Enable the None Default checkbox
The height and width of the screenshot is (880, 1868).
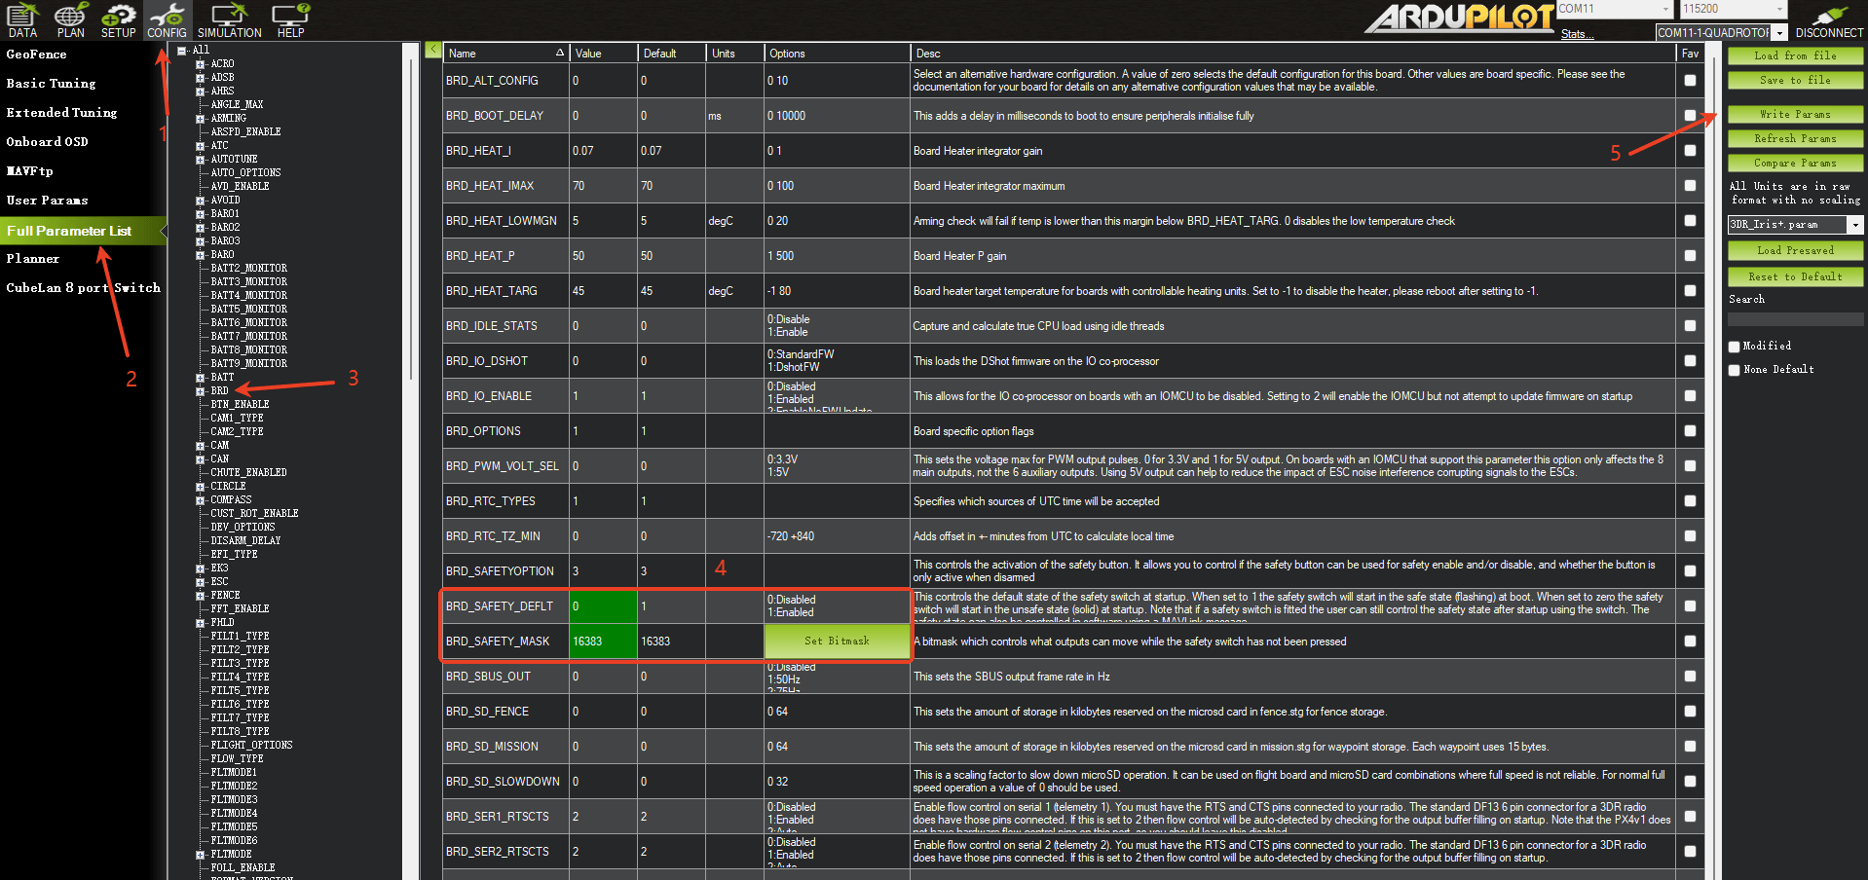pos(1735,370)
